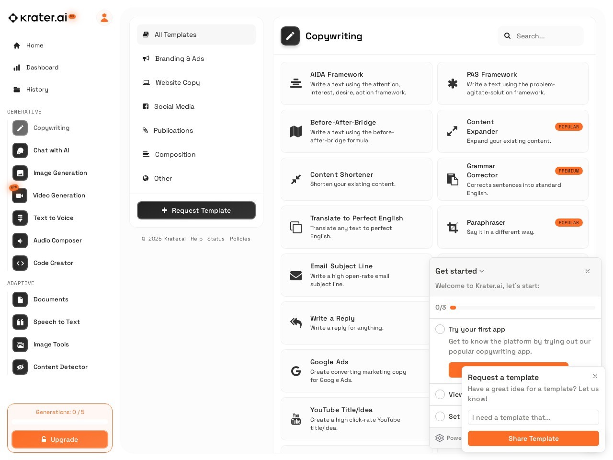Screen dimensions: 613x460
Task: Collapse the Get started chevron
Action: click(x=482, y=271)
